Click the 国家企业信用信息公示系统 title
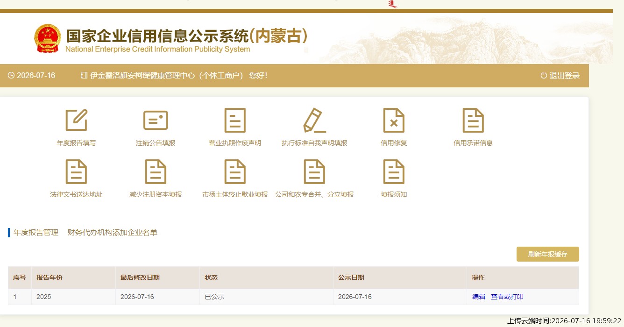 click(x=157, y=36)
